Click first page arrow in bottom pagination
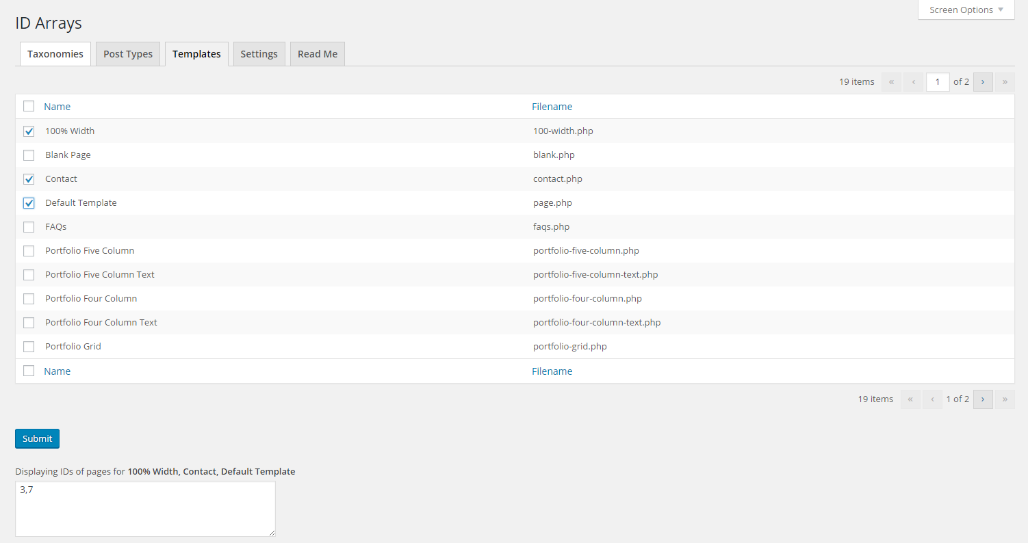This screenshot has width=1028, height=543. coord(910,399)
